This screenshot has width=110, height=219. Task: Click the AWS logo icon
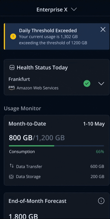coord(11,88)
